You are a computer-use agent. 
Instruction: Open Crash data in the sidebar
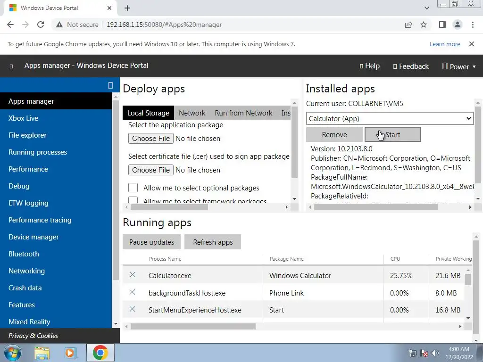[x=56, y=288]
